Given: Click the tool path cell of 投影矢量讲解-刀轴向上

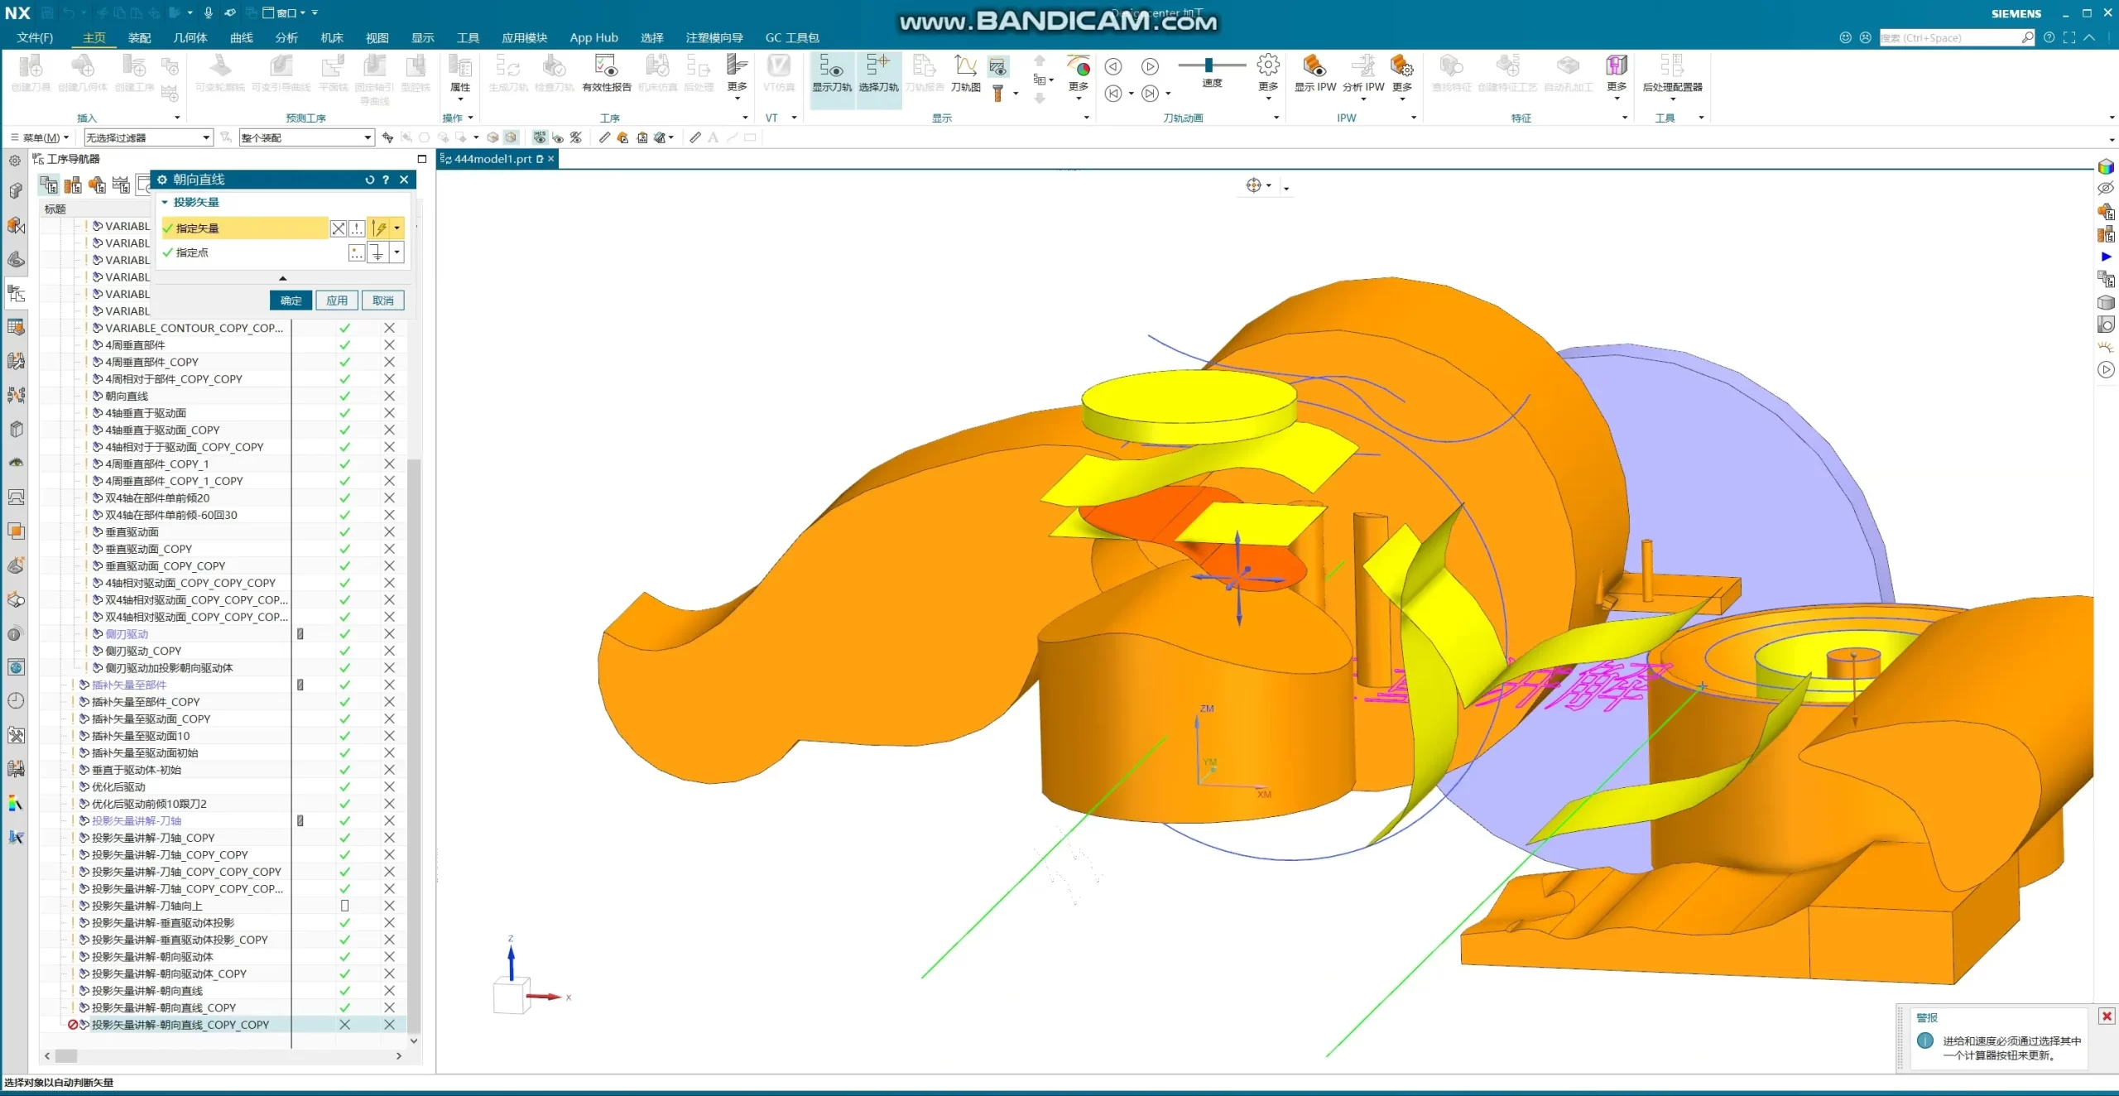Looking at the screenshot, I should click(x=344, y=906).
